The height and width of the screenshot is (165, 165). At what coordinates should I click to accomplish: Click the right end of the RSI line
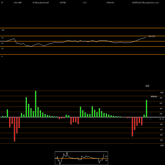pos(146,37)
